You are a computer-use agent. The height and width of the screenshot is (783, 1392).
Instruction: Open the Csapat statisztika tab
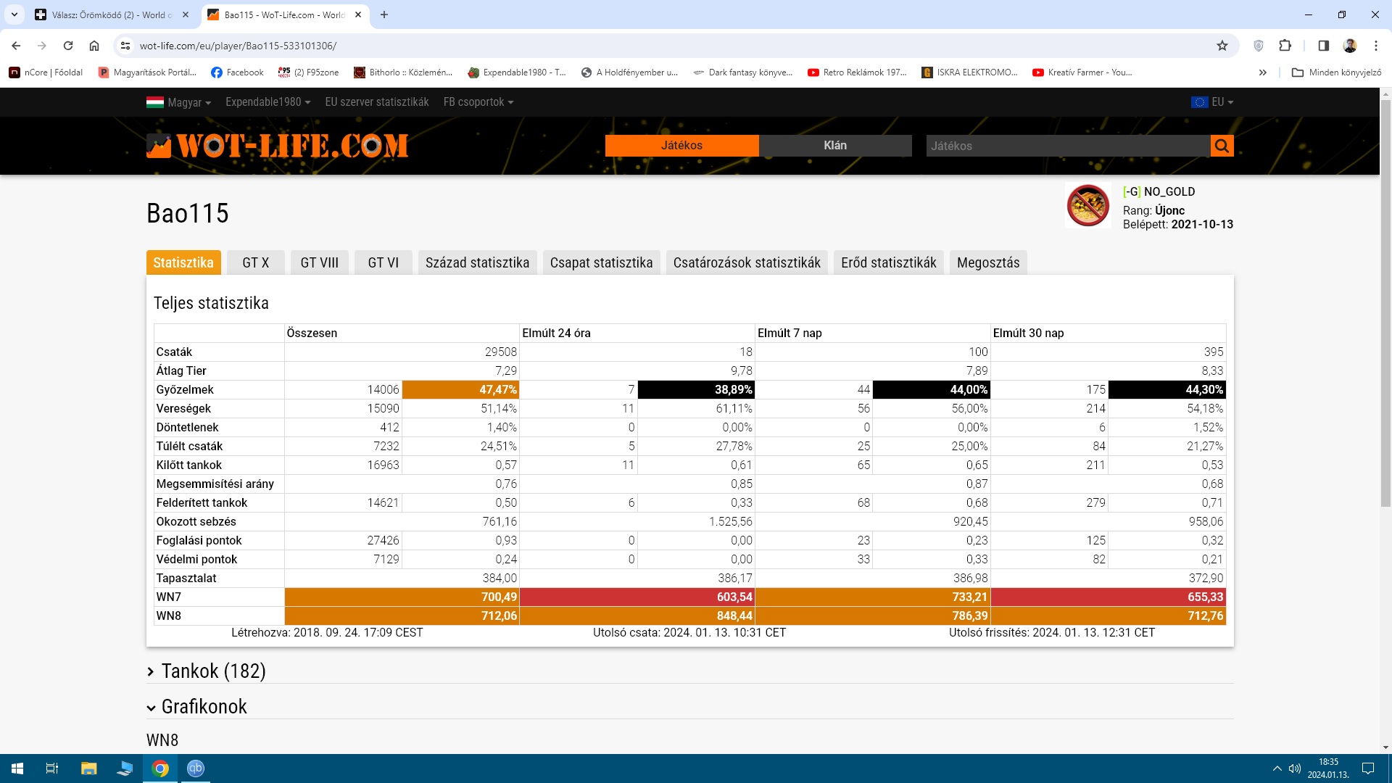pyautogui.click(x=602, y=262)
